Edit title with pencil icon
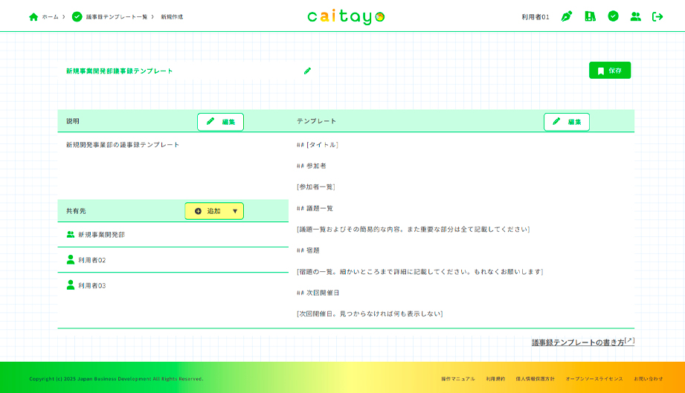 (x=308, y=71)
